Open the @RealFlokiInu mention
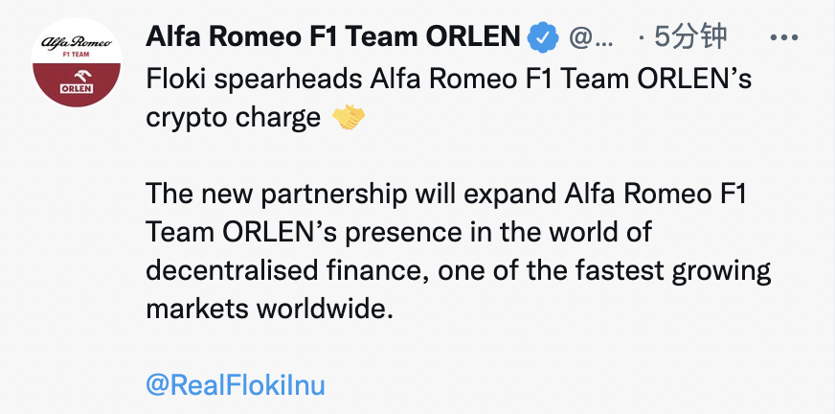Image resolution: width=835 pixels, height=414 pixels. [x=236, y=385]
